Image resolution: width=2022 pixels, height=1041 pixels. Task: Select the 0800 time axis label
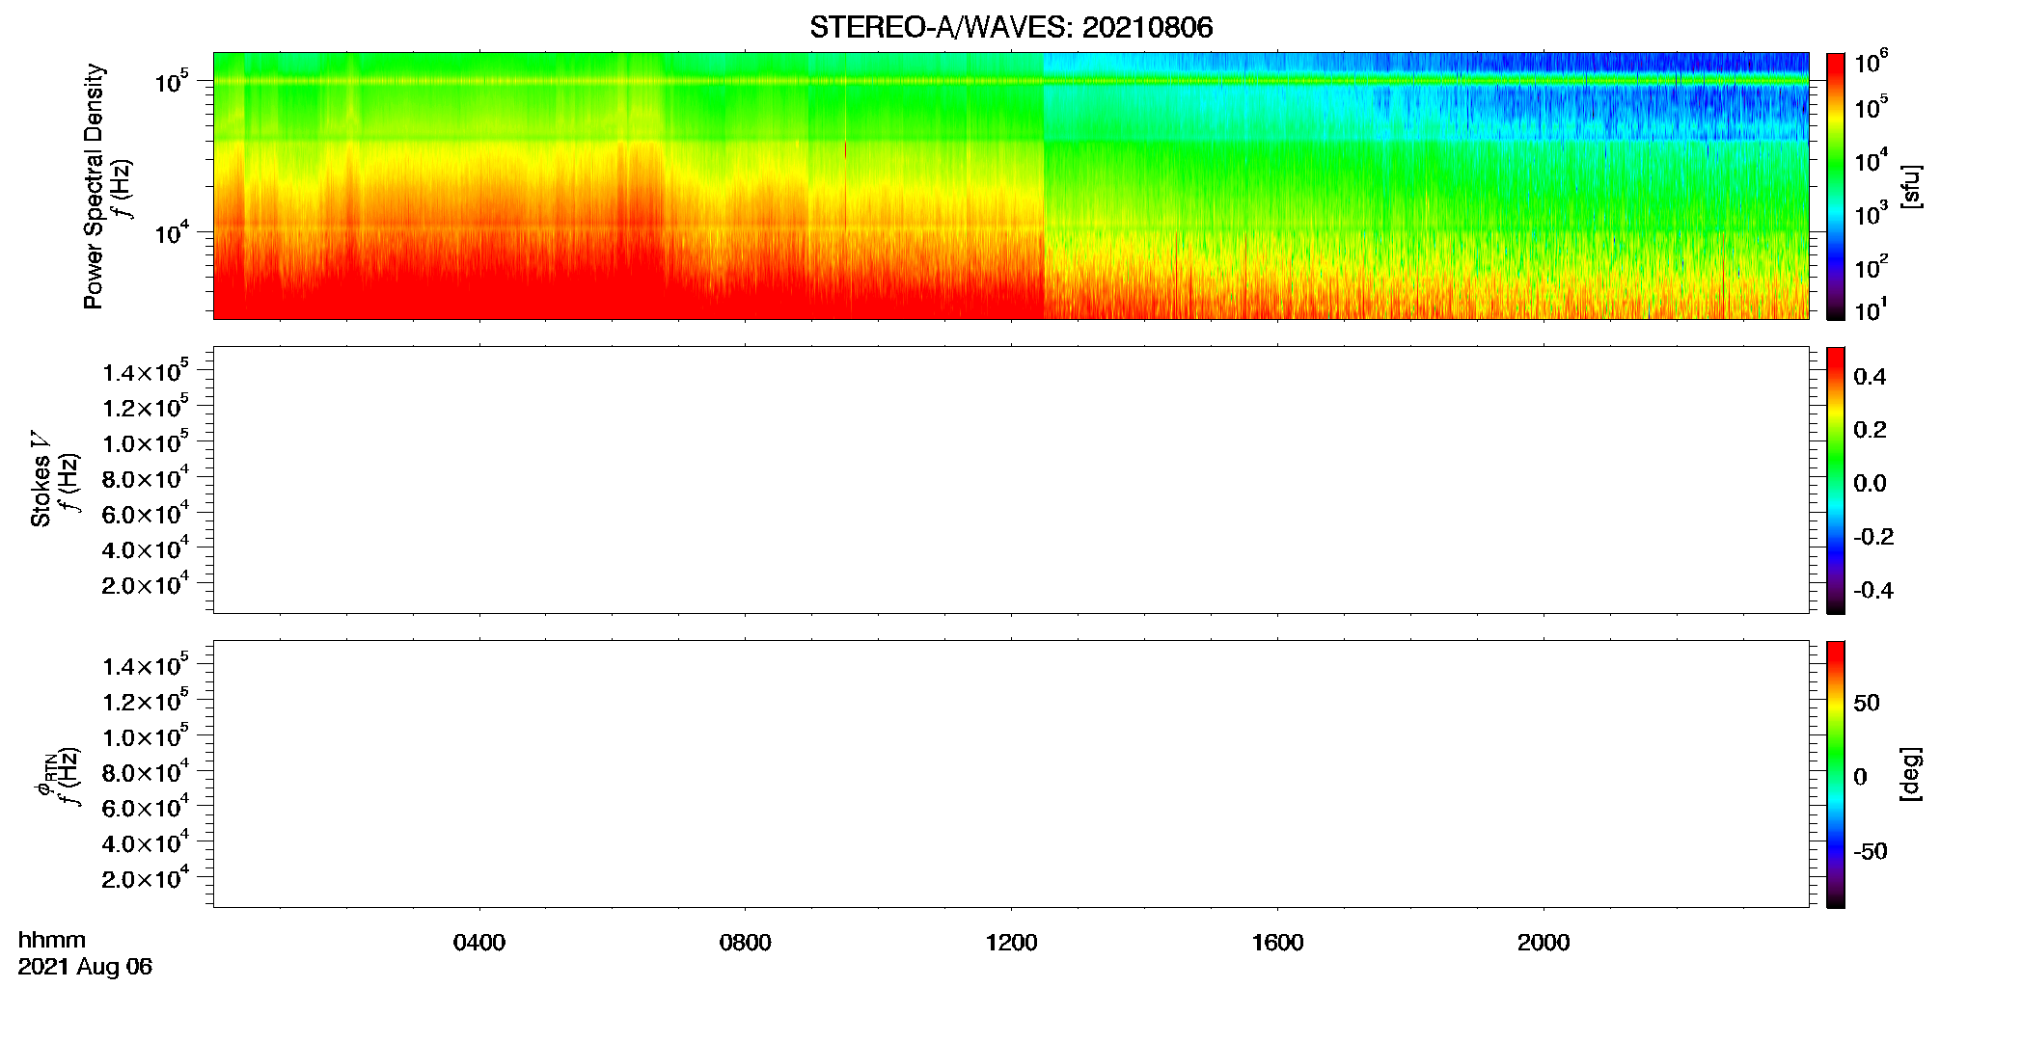tap(746, 943)
